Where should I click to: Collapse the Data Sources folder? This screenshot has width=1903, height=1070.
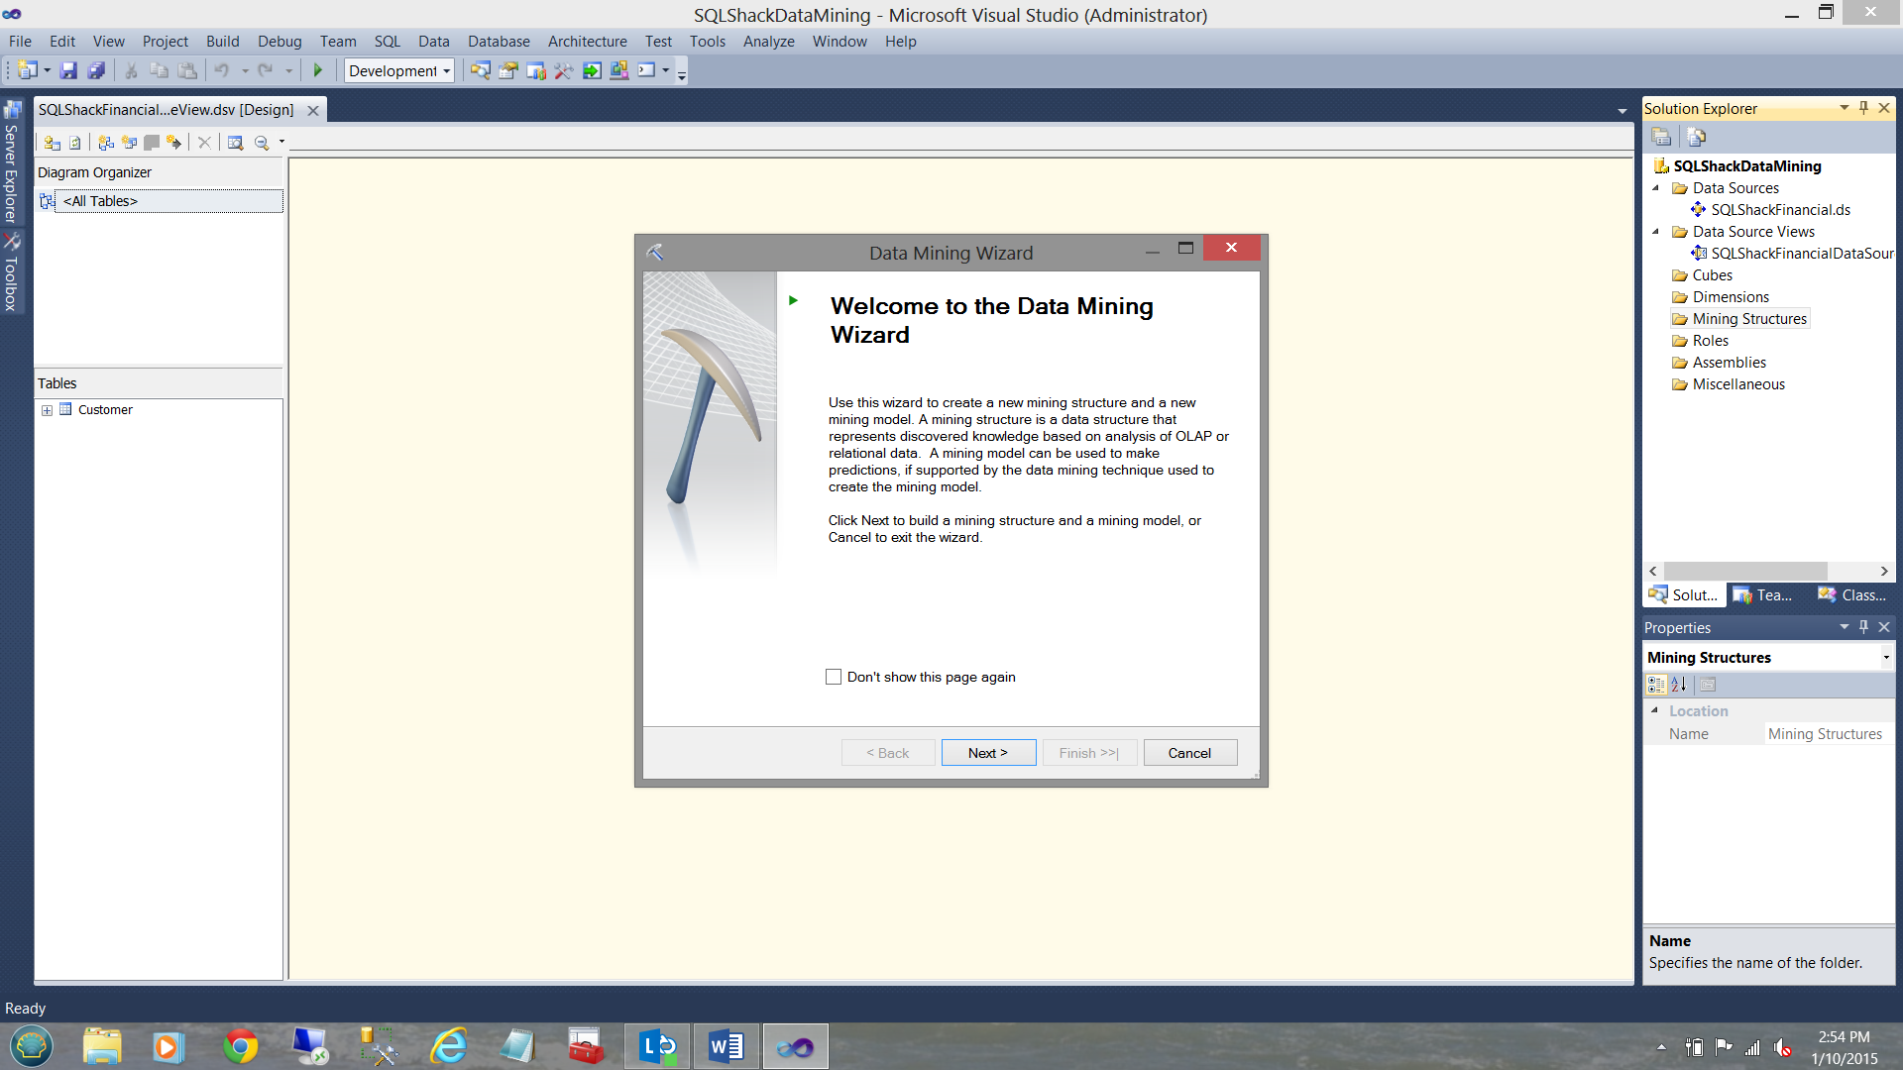(1655, 188)
